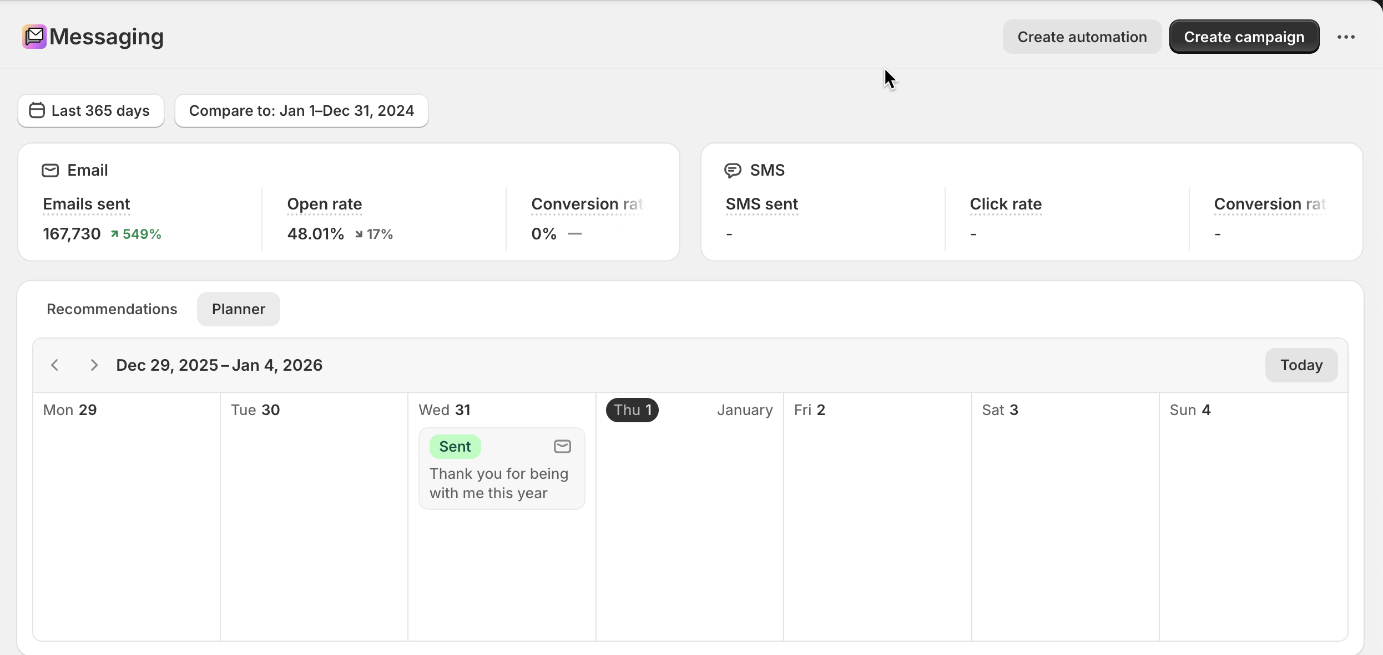Click the Email envelope icon
1383x655 pixels.
pyautogui.click(x=51, y=170)
